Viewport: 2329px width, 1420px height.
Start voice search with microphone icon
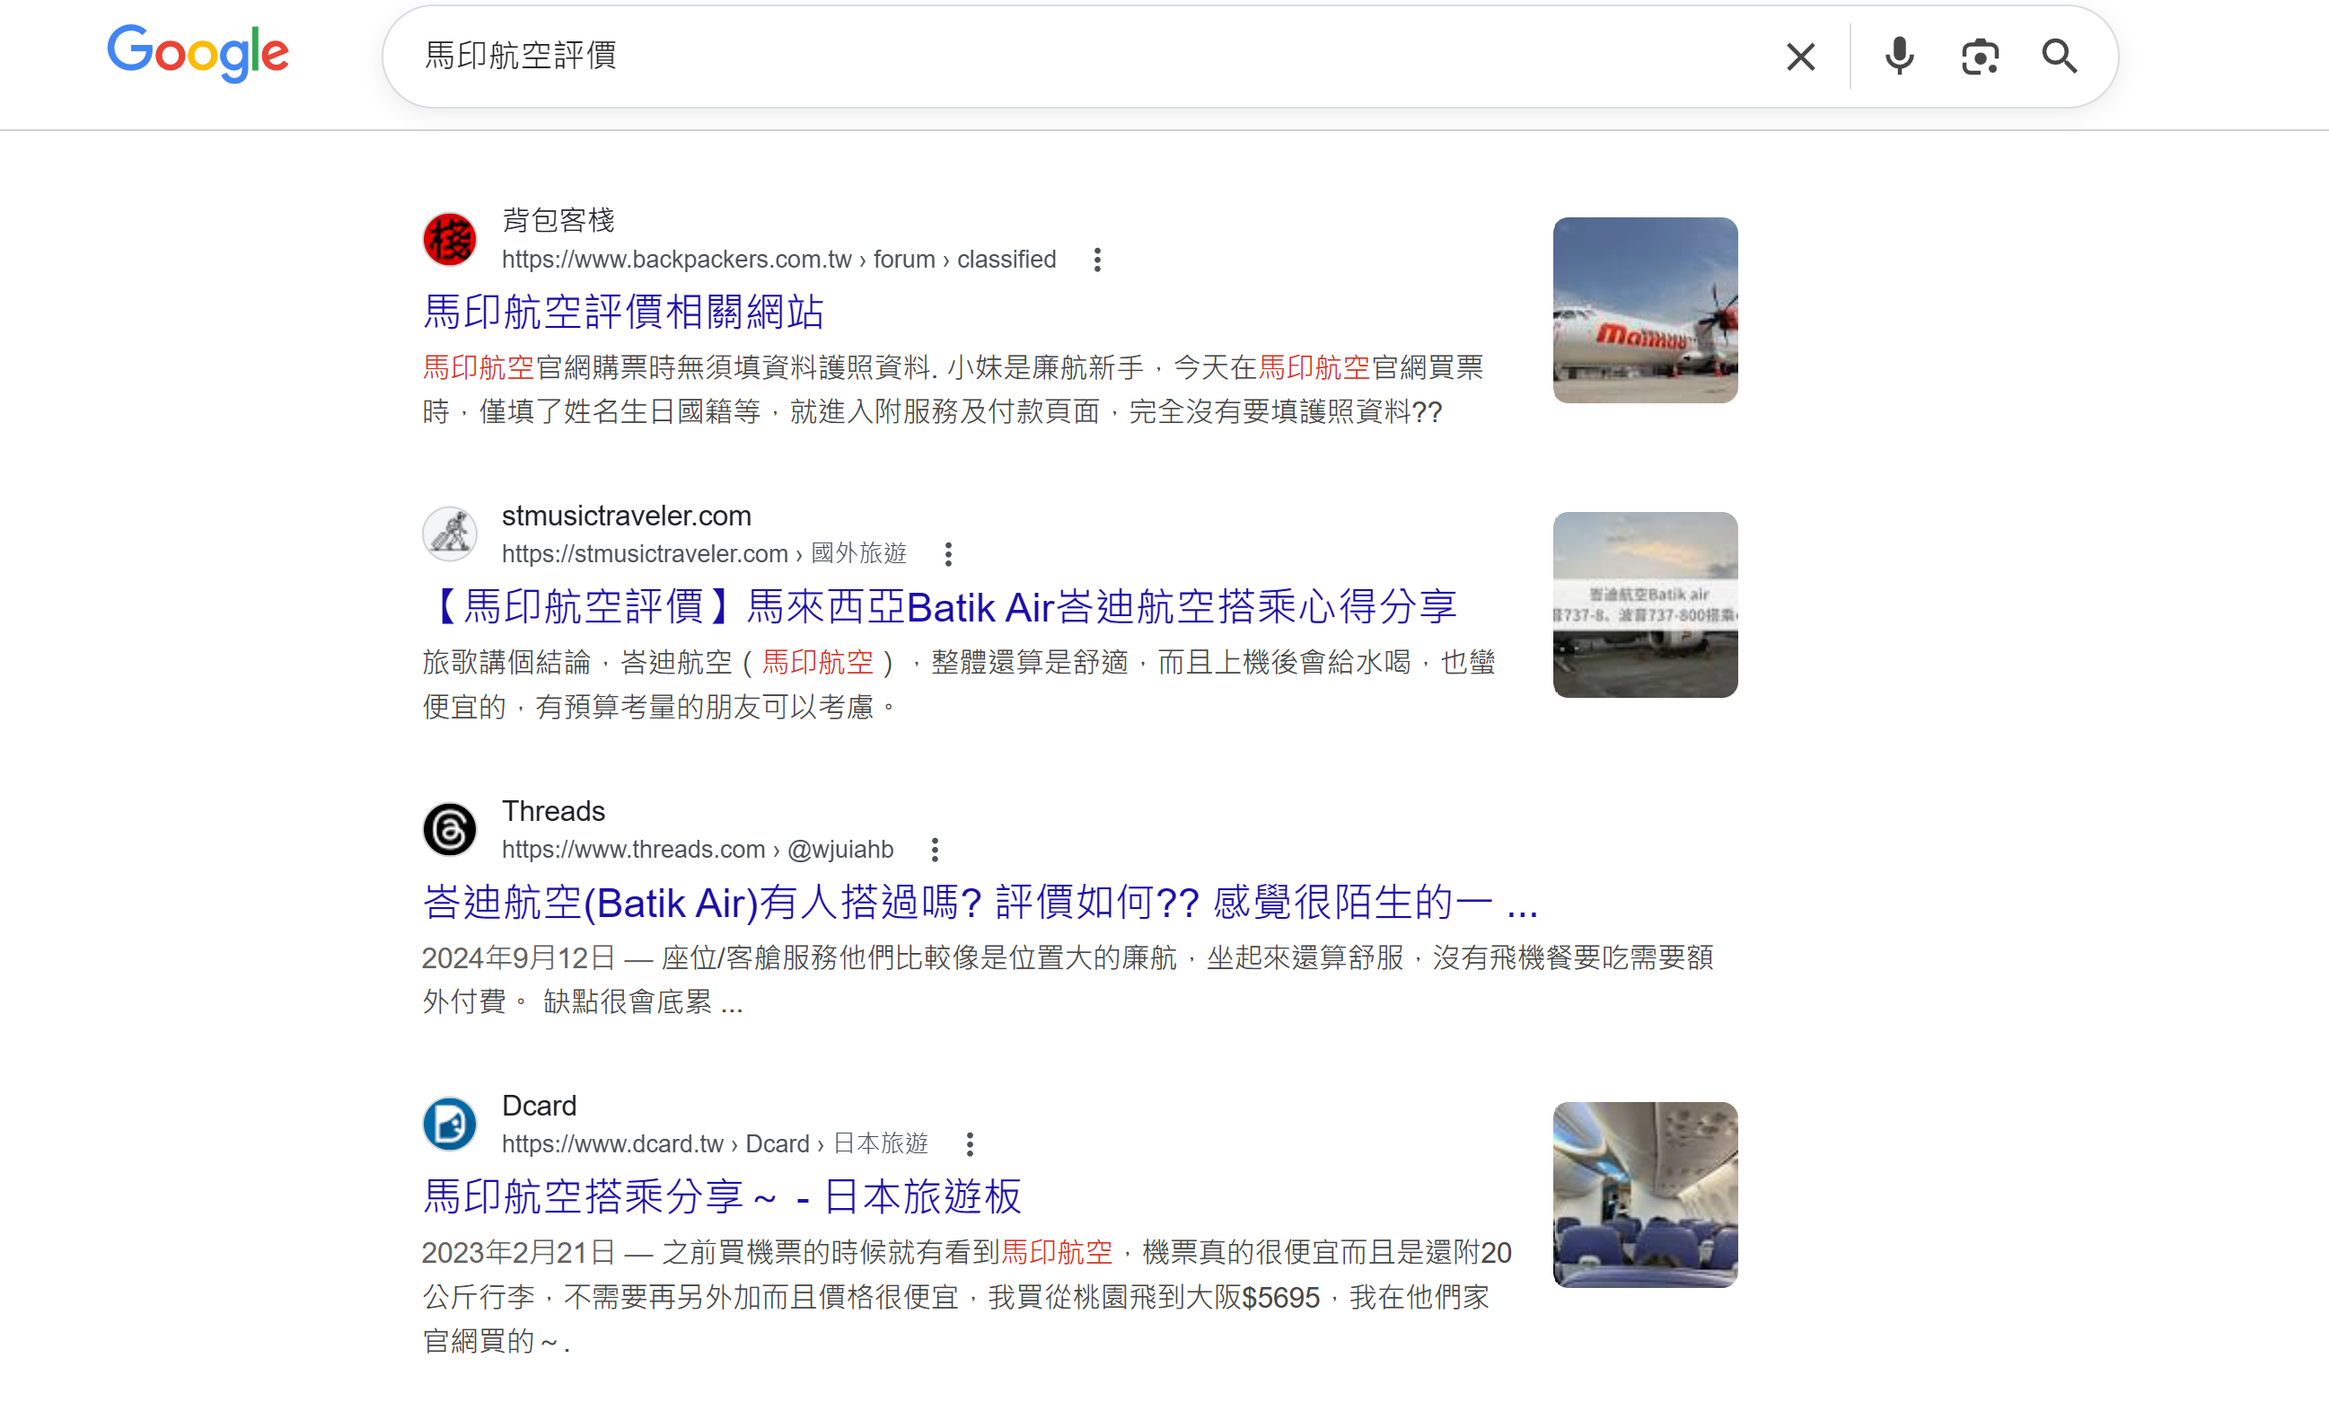[x=1898, y=57]
